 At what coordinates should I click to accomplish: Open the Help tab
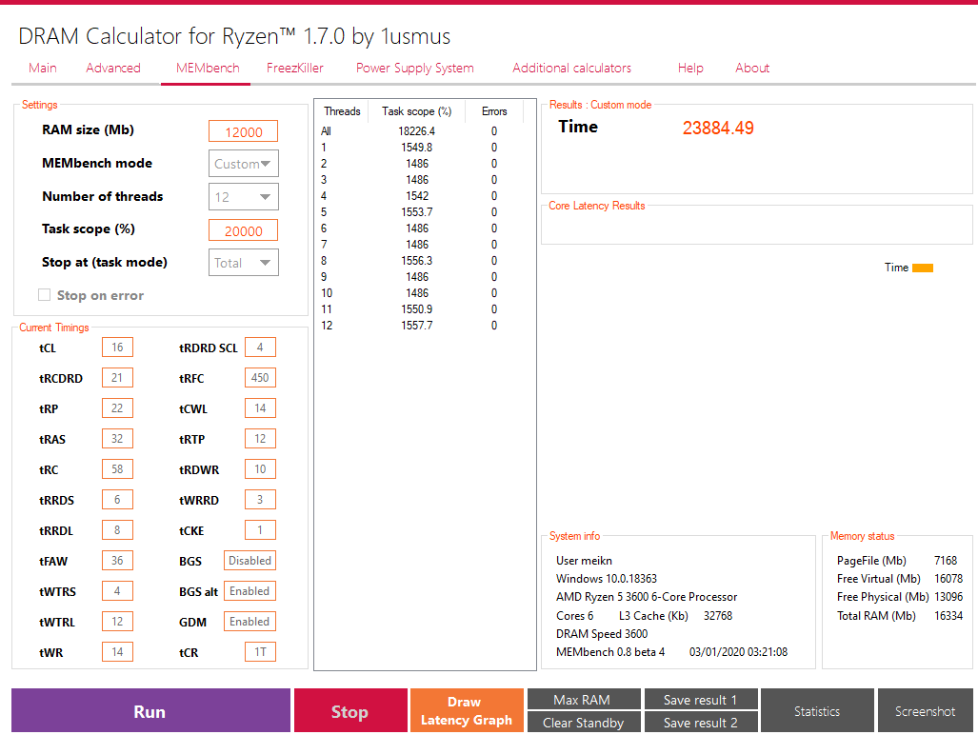tap(689, 68)
